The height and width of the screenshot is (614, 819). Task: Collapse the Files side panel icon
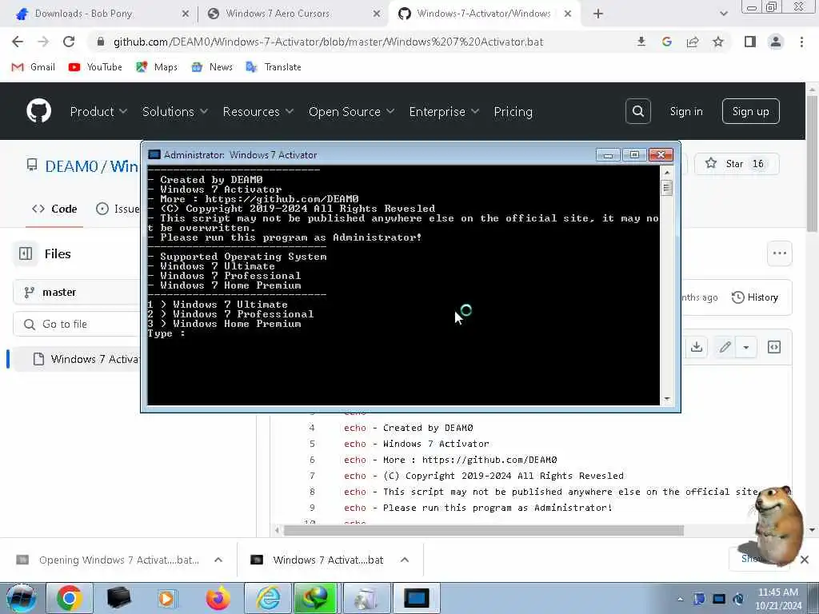pos(26,253)
